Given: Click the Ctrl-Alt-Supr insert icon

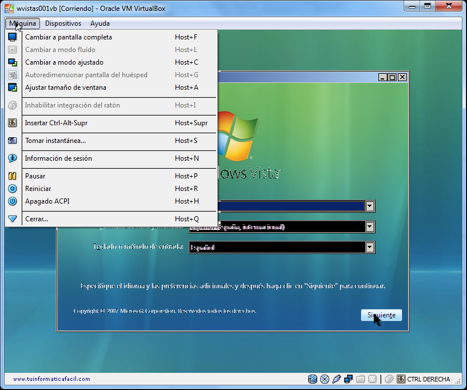Looking at the screenshot, I should point(12,123).
